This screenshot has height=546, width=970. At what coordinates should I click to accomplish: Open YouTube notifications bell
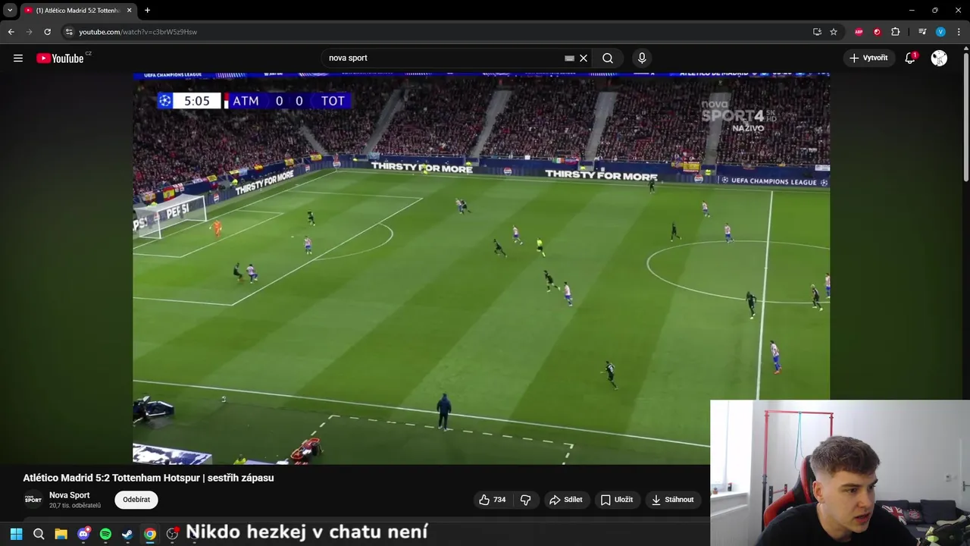coord(910,58)
